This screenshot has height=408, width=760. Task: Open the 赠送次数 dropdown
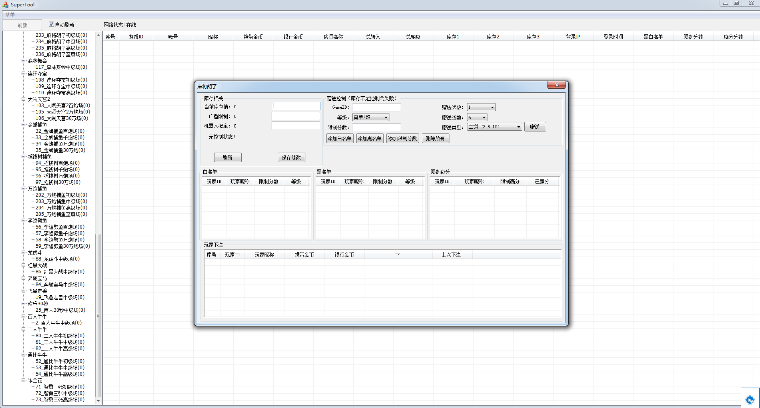[492, 107]
